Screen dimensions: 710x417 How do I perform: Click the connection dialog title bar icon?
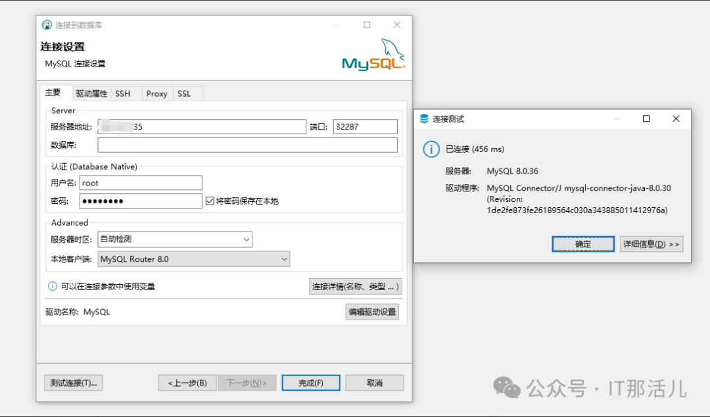(46, 24)
